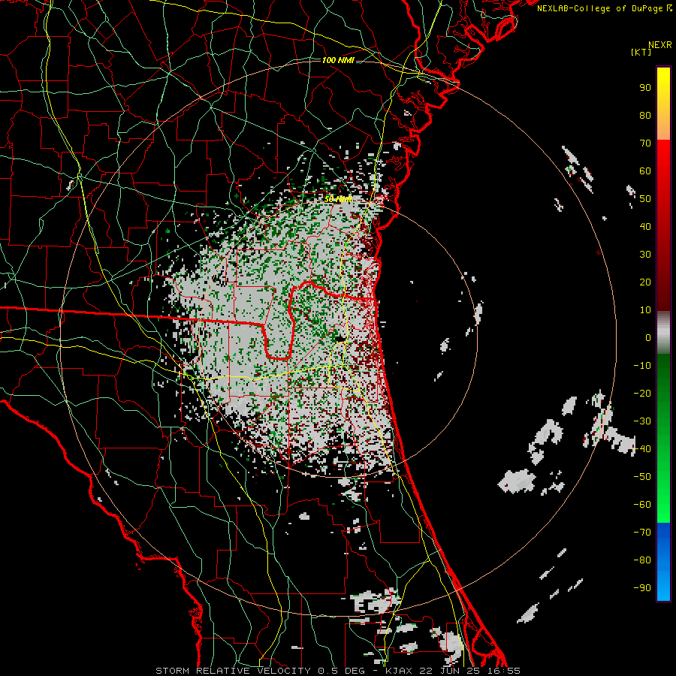Click the 70 tick label on the scale
This screenshot has width=676, height=676.
tap(645, 143)
